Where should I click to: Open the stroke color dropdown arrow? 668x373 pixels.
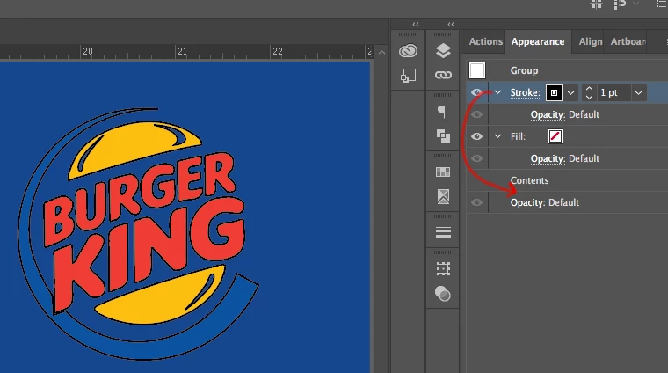[x=570, y=93]
